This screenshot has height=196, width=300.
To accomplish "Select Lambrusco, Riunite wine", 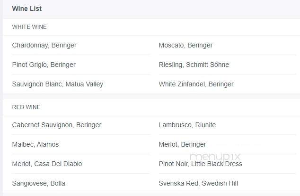I will pyautogui.click(x=187, y=125).
